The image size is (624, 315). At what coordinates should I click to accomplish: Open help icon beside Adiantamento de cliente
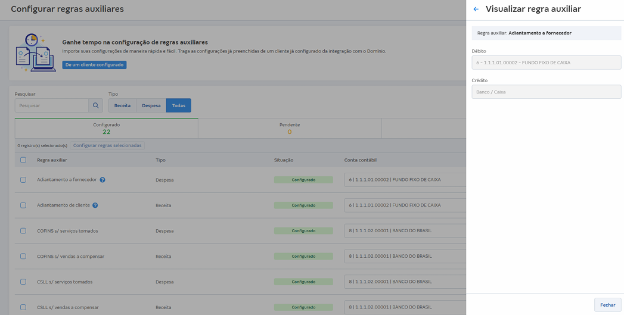[95, 205]
